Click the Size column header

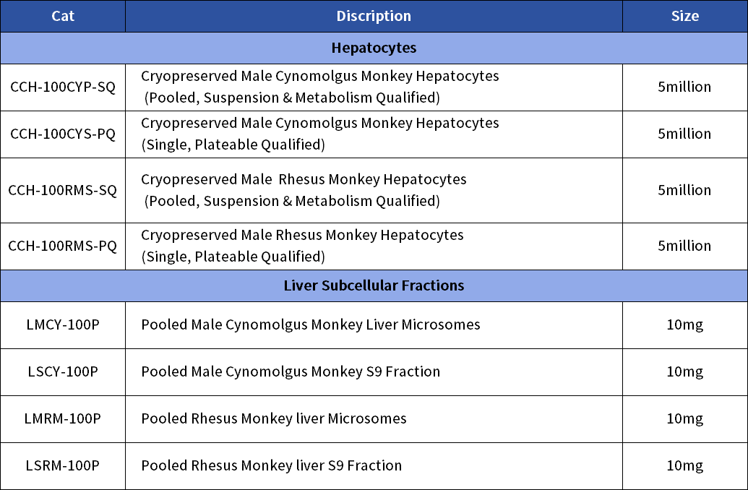(x=685, y=16)
